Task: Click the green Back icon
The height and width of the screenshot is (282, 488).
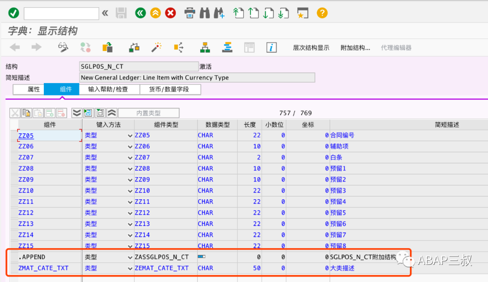Action: pyautogui.click(x=141, y=13)
